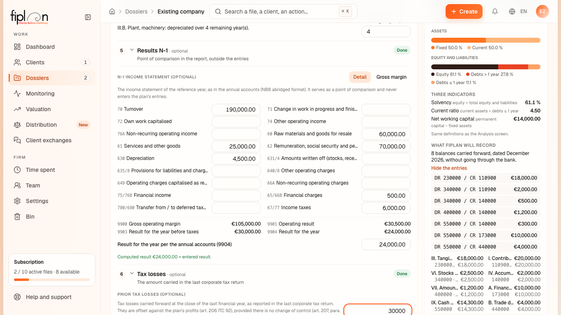This screenshot has height=315, width=561.
Task: Click the Settings gear icon
Action: tap(17, 201)
